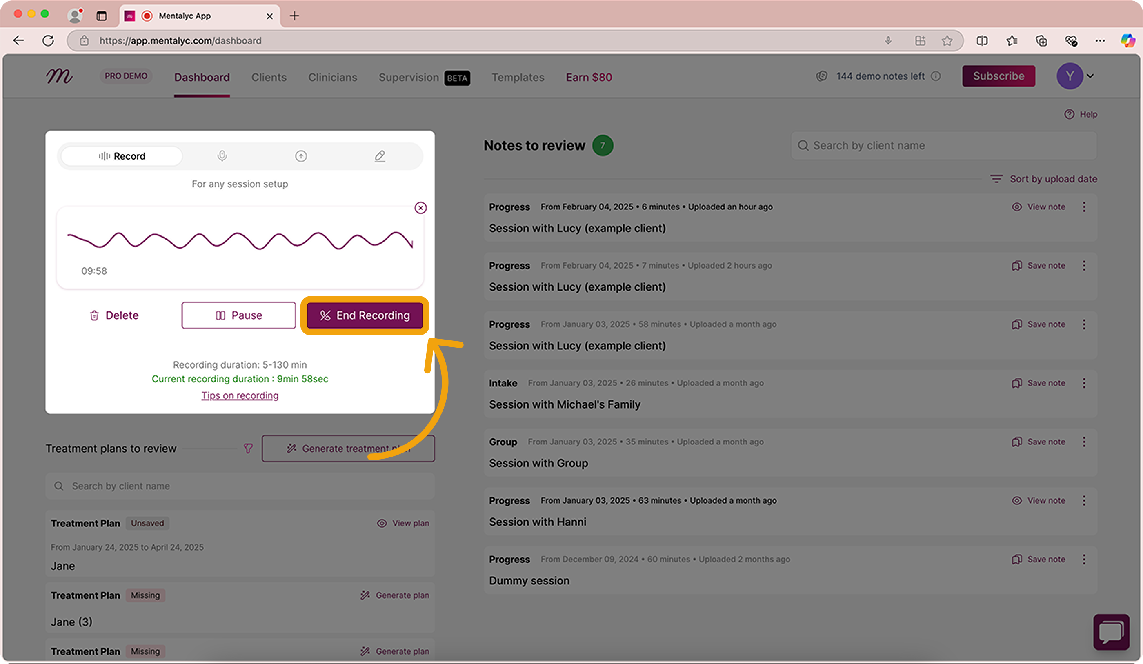
Task: Switch to the Templates tab
Action: click(518, 78)
